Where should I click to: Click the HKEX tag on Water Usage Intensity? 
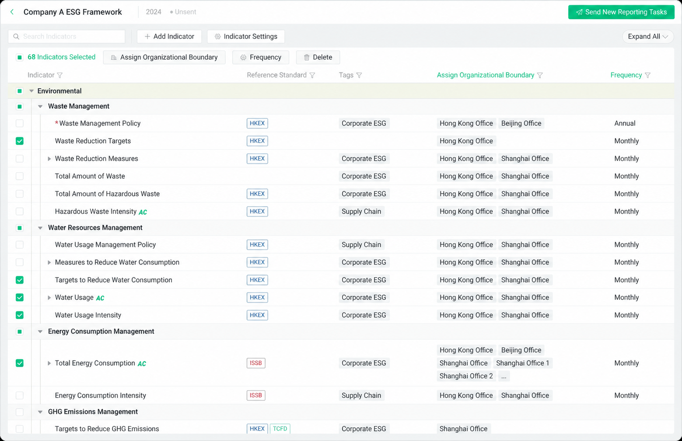click(x=257, y=315)
